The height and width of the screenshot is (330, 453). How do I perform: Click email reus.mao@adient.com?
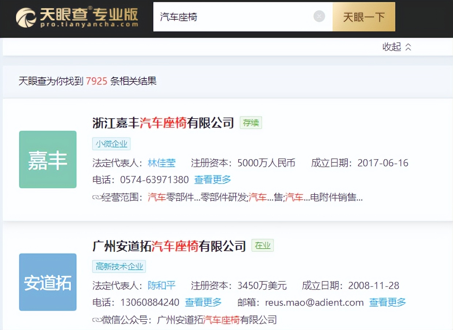point(315,302)
